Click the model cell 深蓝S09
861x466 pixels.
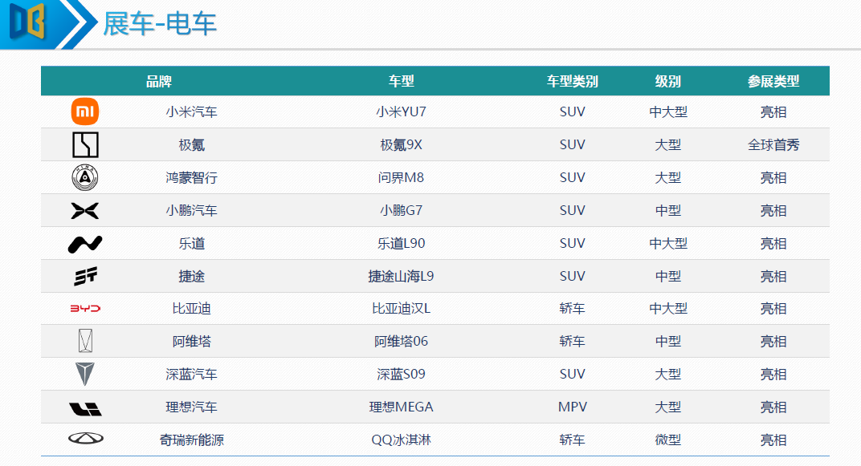pyautogui.click(x=401, y=375)
